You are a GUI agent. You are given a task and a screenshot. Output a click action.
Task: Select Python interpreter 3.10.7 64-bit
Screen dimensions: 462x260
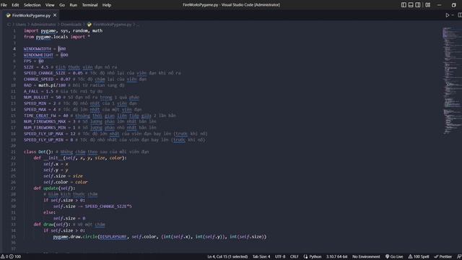[337, 256]
